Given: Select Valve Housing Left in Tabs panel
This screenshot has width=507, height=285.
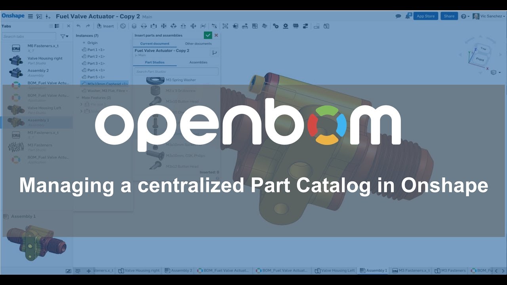Looking at the screenshot, I should click(x=36, y=110).
